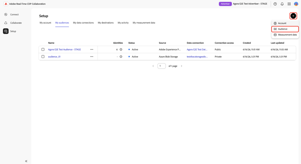
Task: Click the page number input field
Action: click(161, 66)
